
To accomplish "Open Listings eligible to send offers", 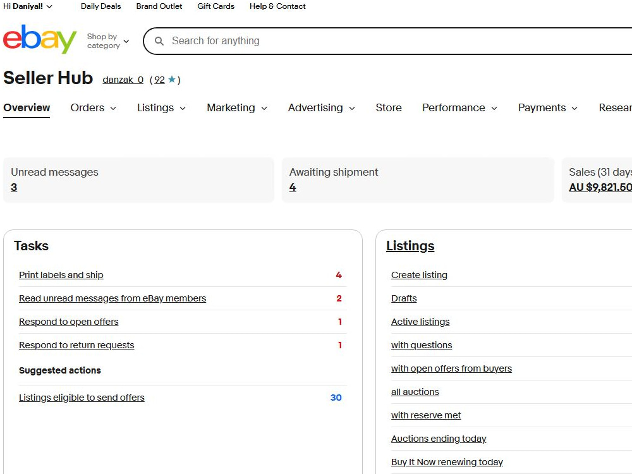I will coord(82,398).
